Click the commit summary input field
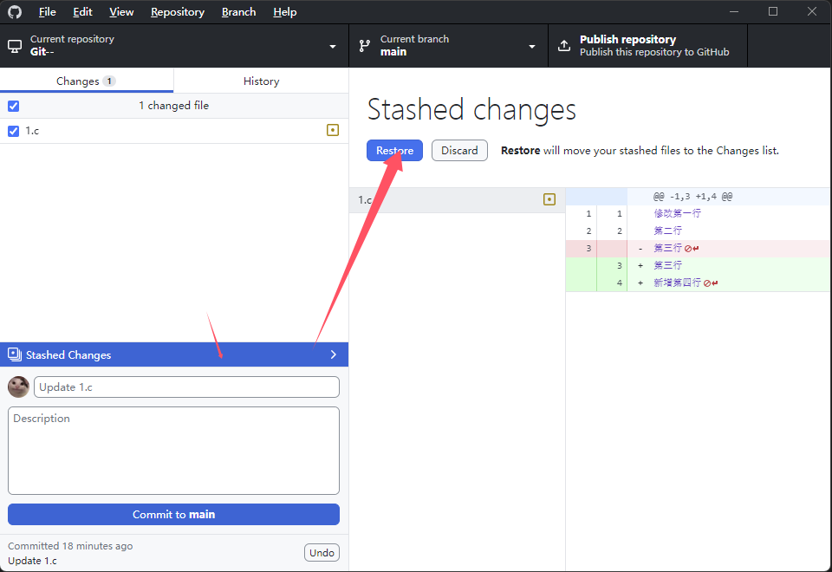The width and height of the screenshot is (832, 572). tap(186, 387)
